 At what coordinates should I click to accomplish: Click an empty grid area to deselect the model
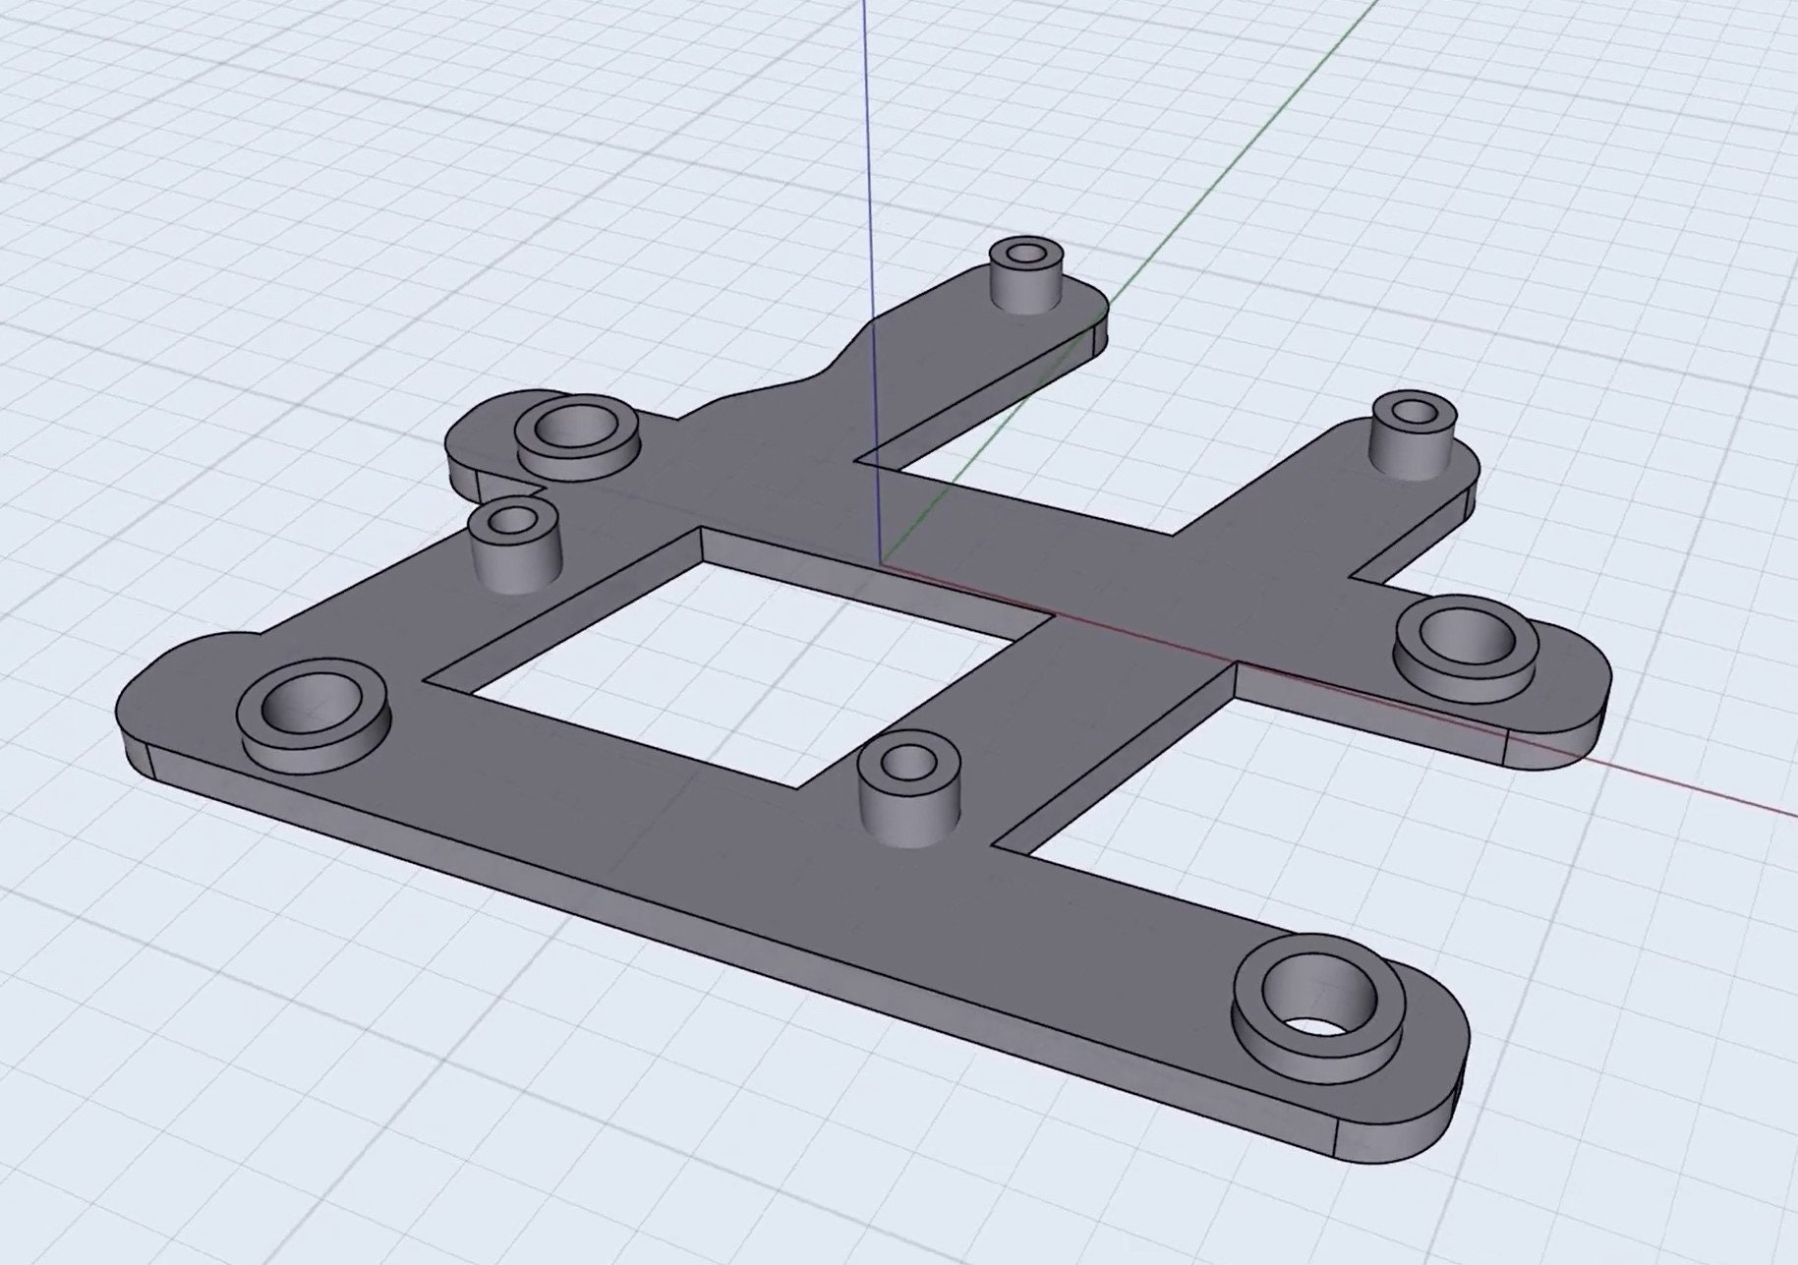(x=295, y=197)
